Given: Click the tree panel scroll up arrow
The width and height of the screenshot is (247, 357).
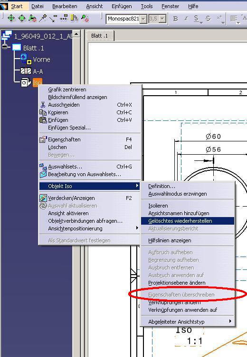Looking at the screenshot, I should click(x=76, y=34).
